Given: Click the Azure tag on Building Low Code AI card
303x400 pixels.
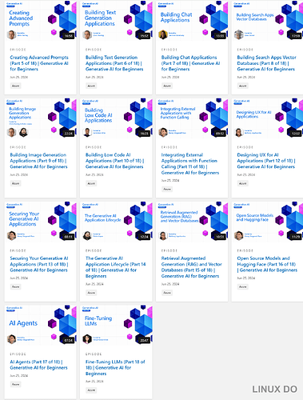Looking at the screenshot, I should (91, 183).
